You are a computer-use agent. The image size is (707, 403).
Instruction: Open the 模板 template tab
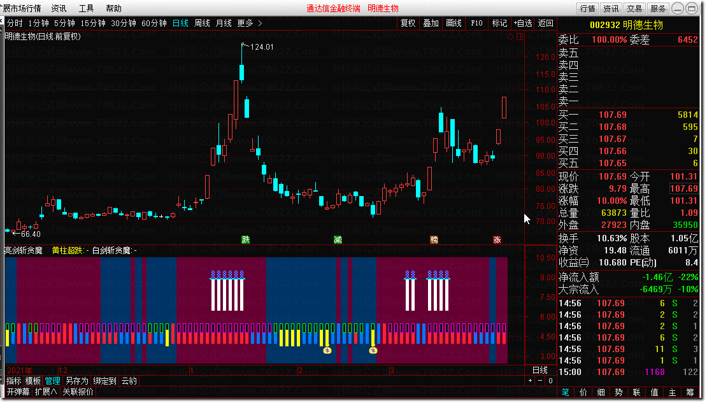(33, 381)
